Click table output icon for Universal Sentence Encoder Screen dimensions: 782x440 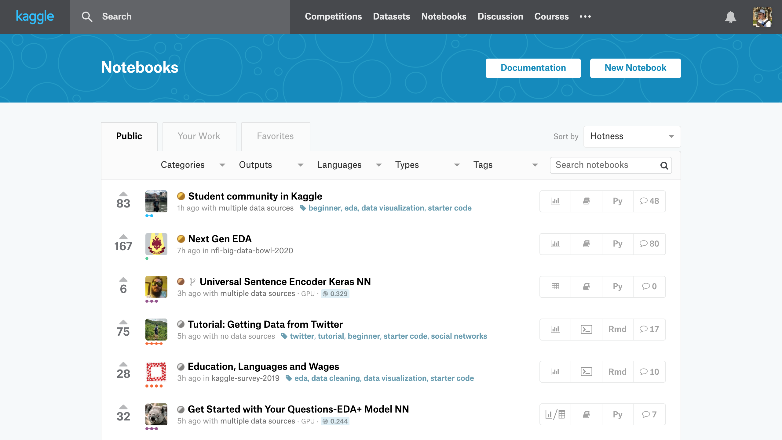tap(555, 287)
